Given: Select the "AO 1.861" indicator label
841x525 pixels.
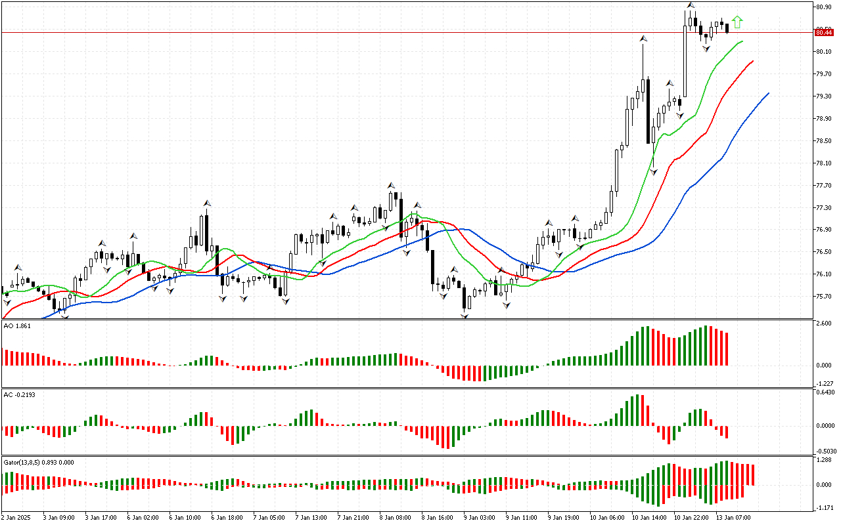Looking at the screenshot, I should pyautogui.click(x=17, y=326).
